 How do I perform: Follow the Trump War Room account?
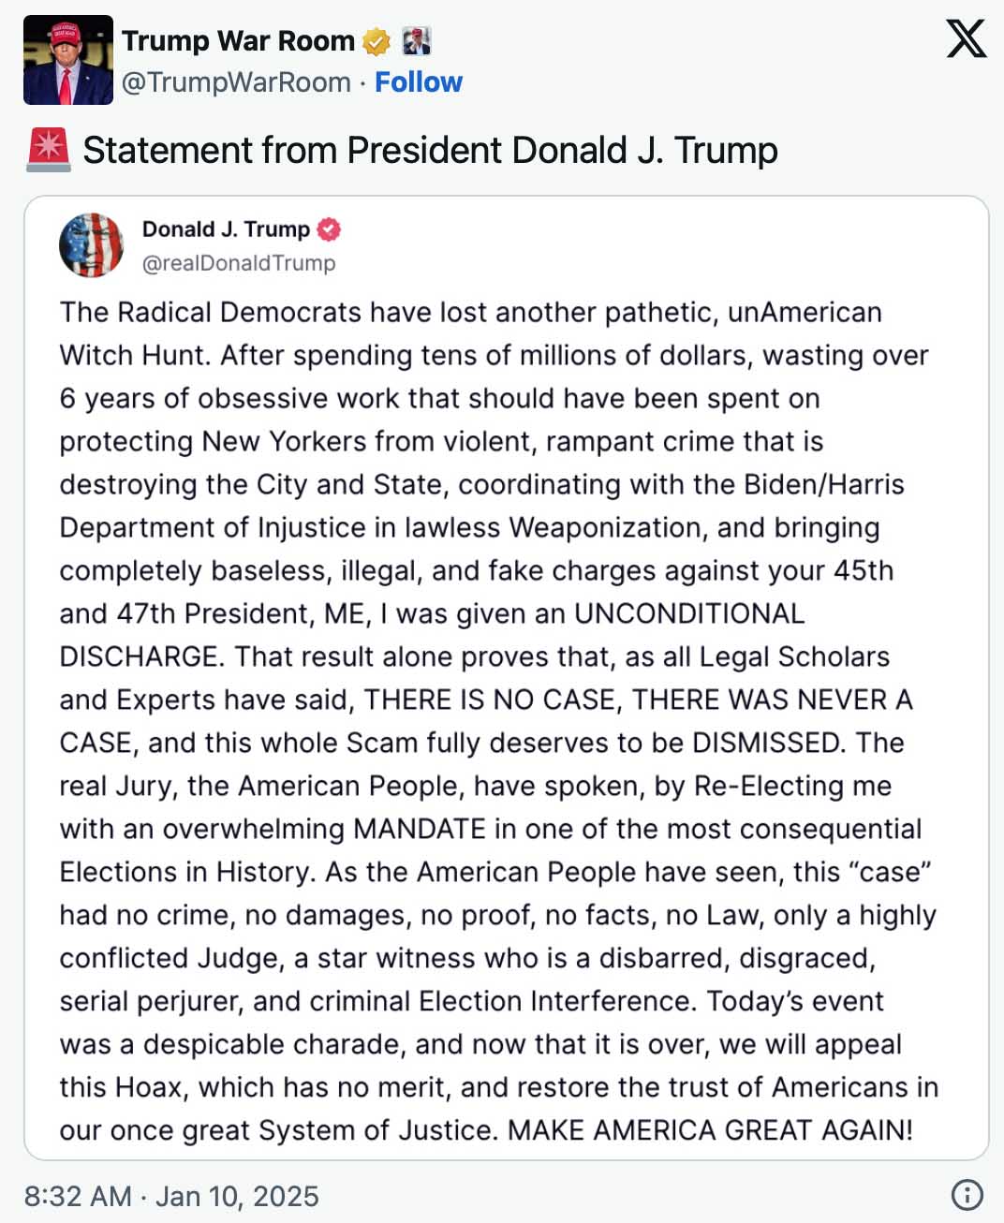click(x=419, y=82)
